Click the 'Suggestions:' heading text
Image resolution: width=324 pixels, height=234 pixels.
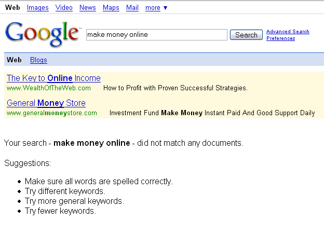(x=28, y=163)
